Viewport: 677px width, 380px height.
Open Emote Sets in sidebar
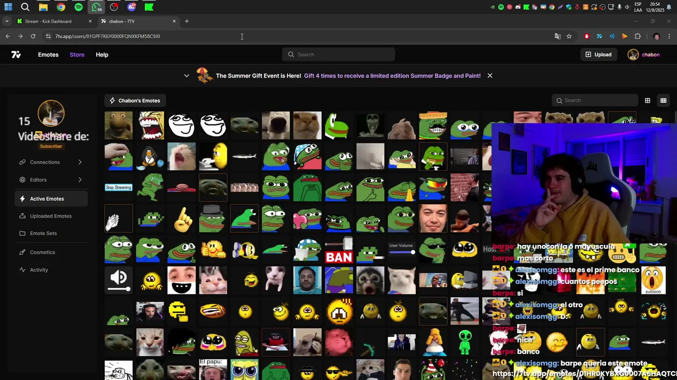click(x=51, y=233)
